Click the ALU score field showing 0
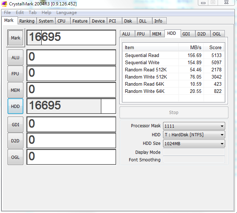Screen dimensions: 237x213 coord(71,57)
